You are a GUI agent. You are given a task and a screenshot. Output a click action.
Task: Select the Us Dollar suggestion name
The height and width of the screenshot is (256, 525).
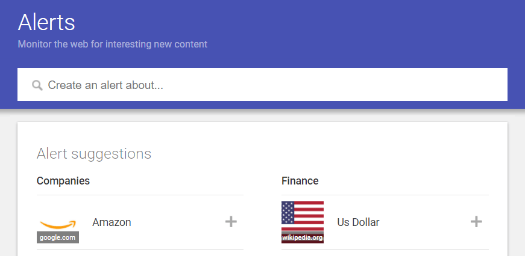coord(358,222)
